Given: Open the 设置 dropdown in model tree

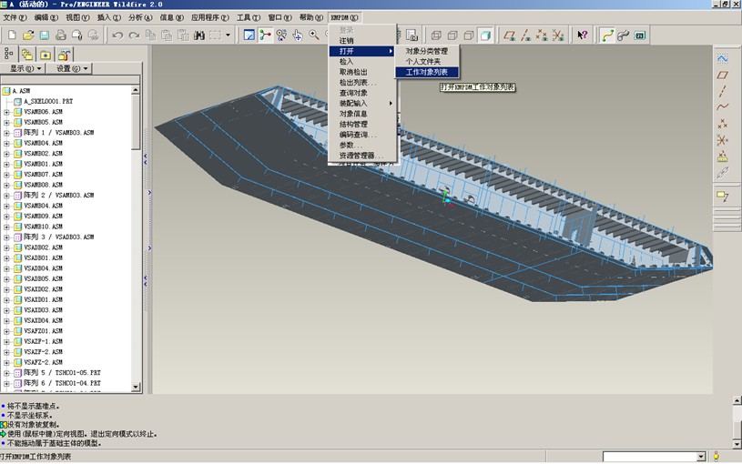Looking at the screenshot, I should pos(71,68).
